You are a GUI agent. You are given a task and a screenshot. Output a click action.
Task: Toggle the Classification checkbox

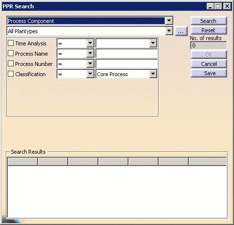coord(11,74)
